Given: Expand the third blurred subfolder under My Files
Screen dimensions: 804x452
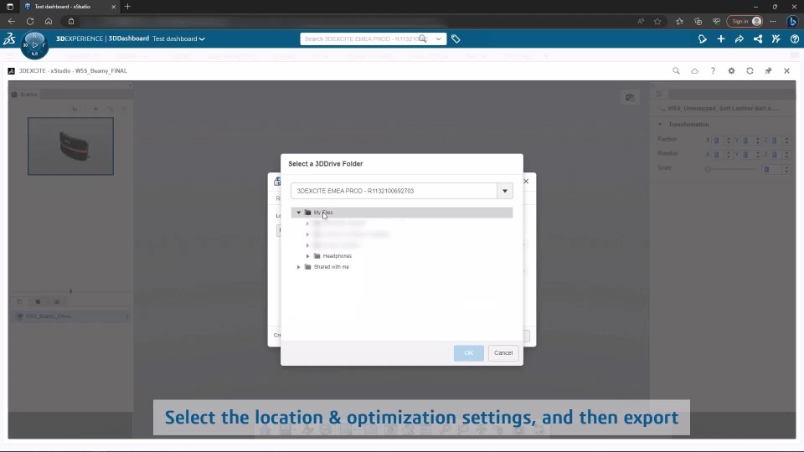Looking at the screenshot, I should (x=307, y=245).
